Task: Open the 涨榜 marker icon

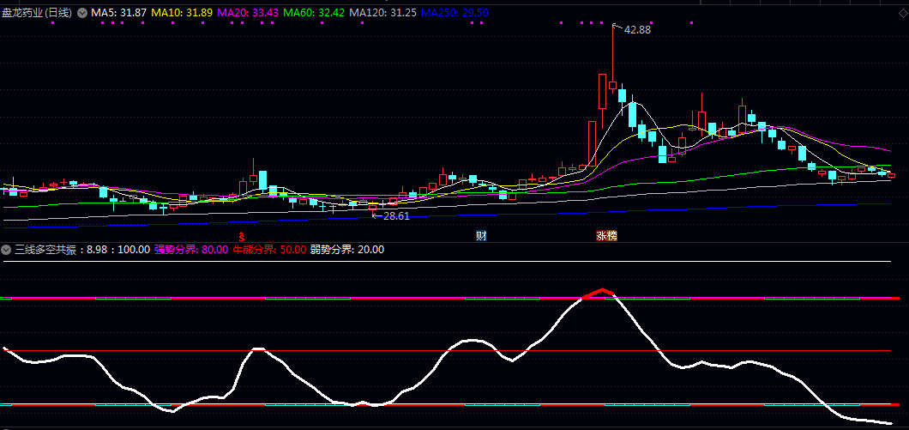Action: pyautogui.click(x=606, y=236)
